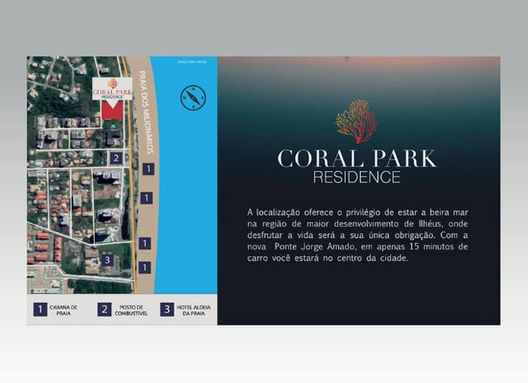Click the 'A localização oferece' paragraph line

pyautogui.click(x=357, y=213)
